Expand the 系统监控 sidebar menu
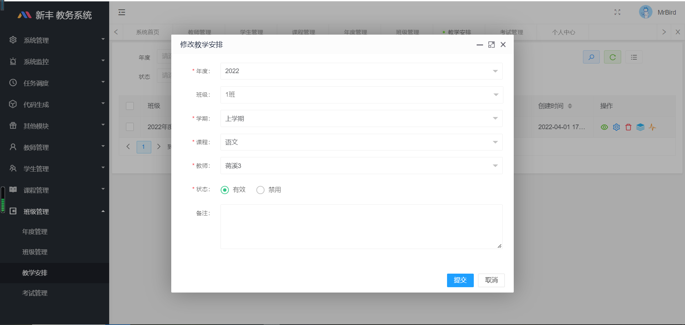 pyautogui.click(x=55, y=61)
